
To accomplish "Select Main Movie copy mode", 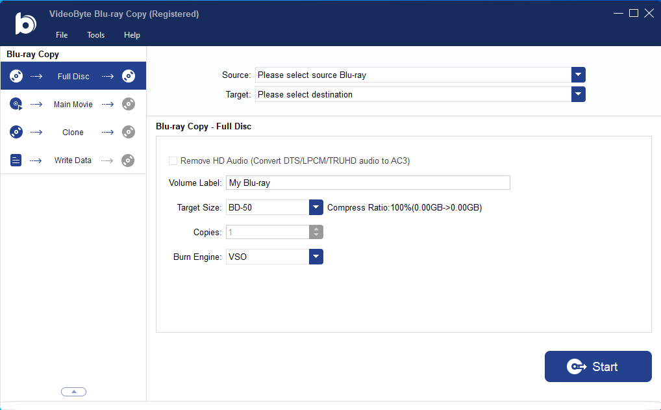I will [x=73, y=104].
